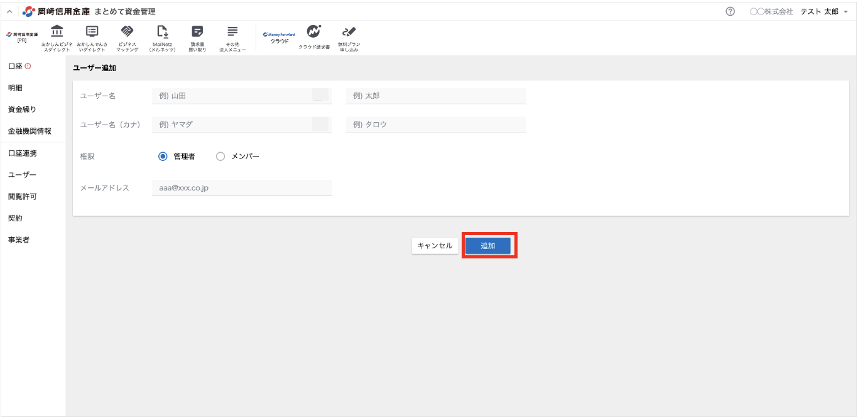This screenshot has height=420, width=858.
Task: Open クラウド請求書 icon
Action: pyautogui.click(x=314, y=31)
